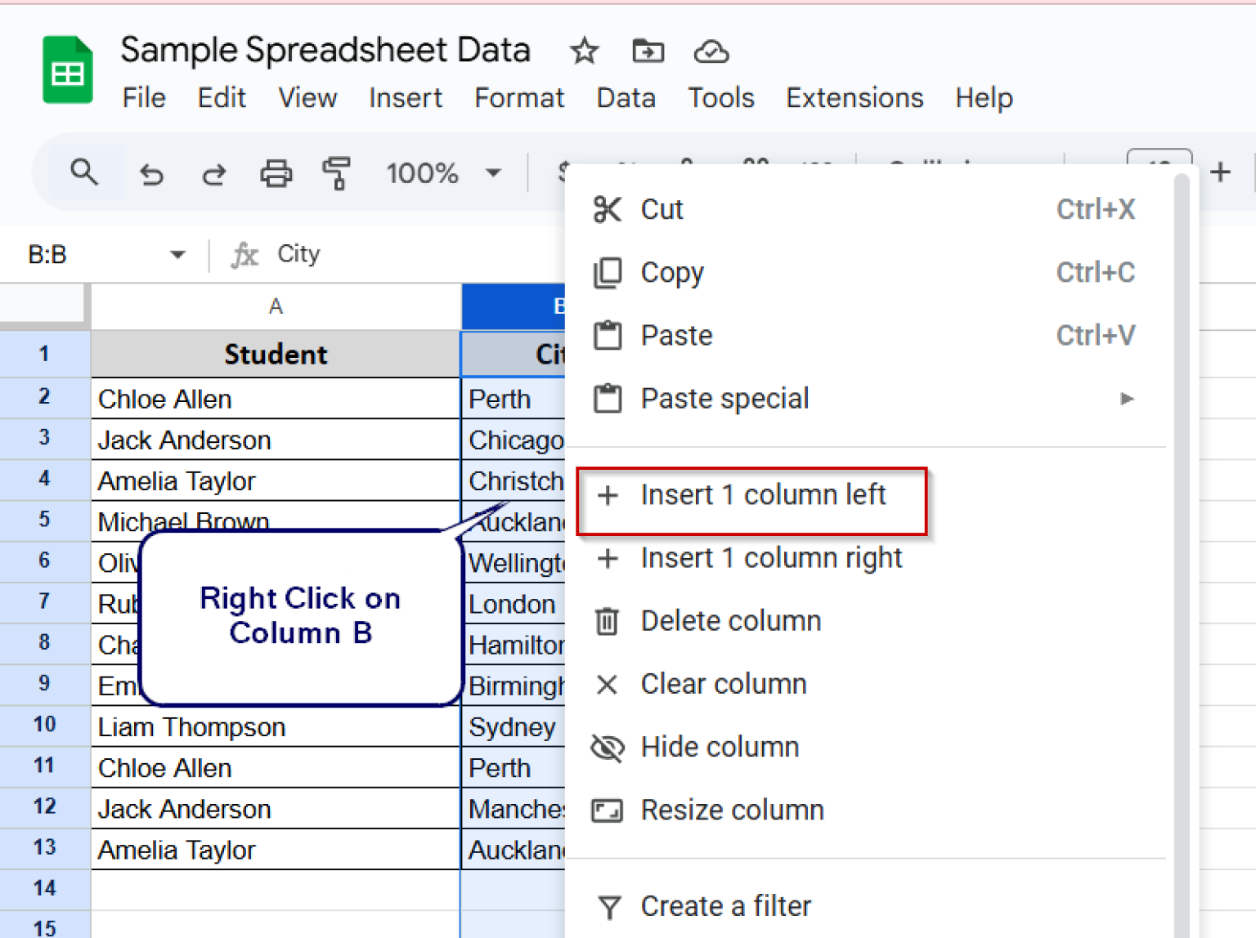Clear column B contents
Image resolution: width=1256 pixels, height=938 pixels.
(723, 684)
